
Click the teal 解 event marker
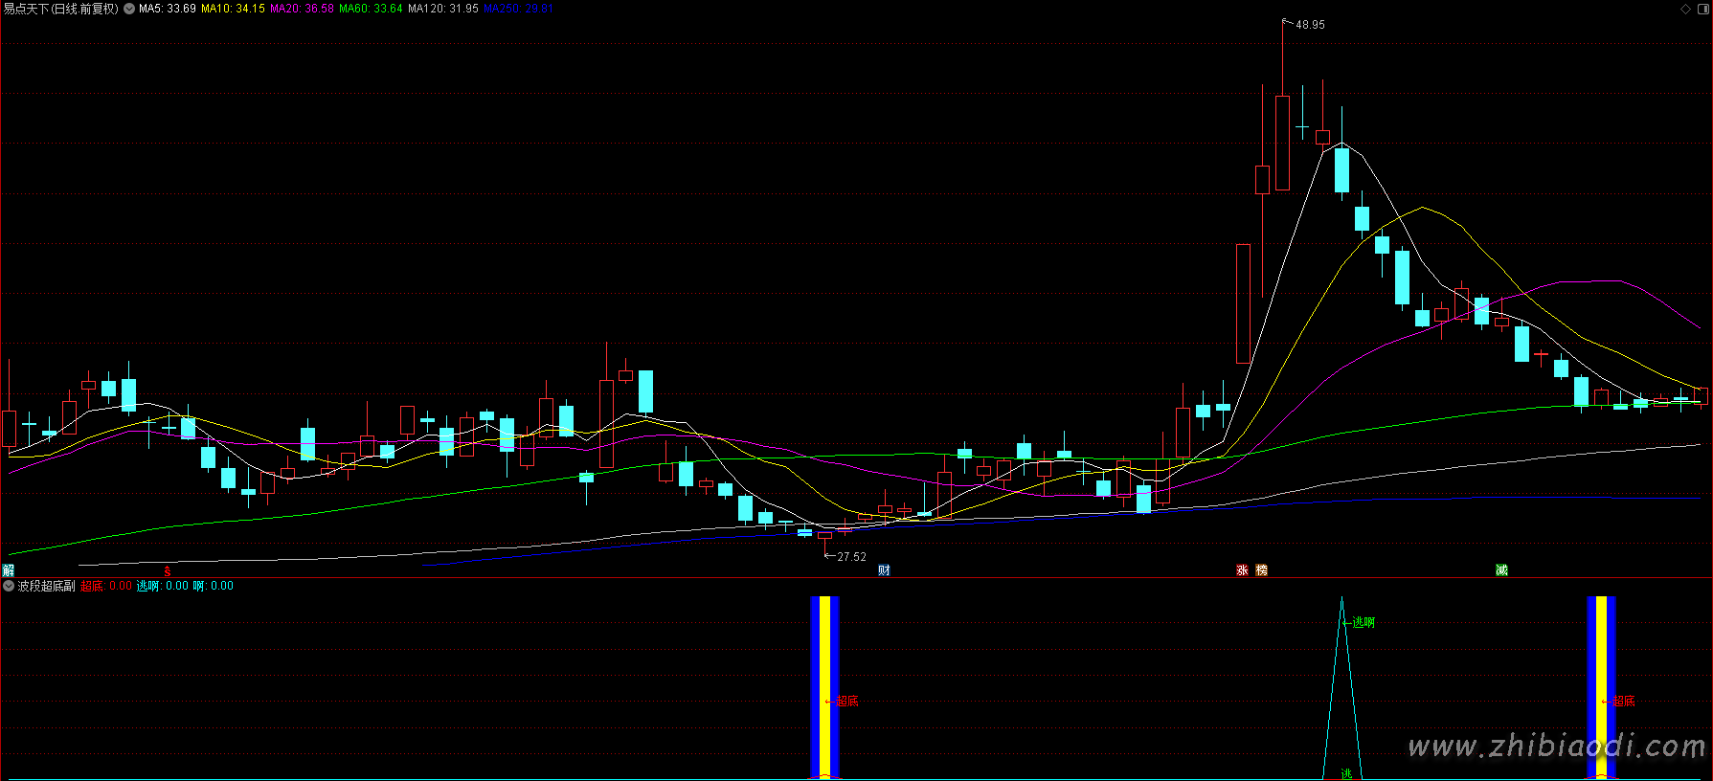pyautogui.click(x=9, y=570)
